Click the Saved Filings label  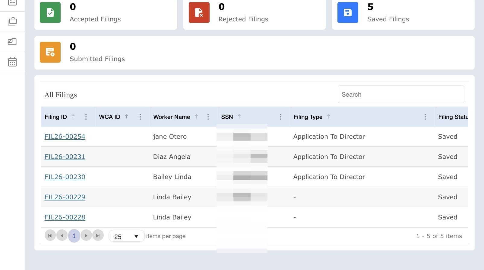tap(388, 19)
